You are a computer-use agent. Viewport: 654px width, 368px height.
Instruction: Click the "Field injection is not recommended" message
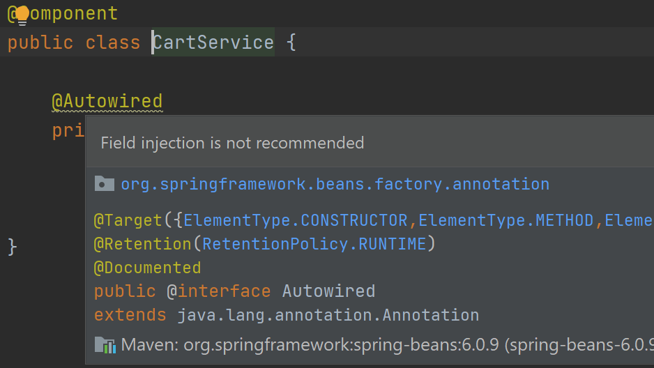pos(232,143)
